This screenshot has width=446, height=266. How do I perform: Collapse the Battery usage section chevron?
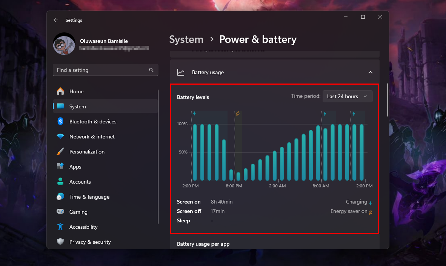(x=370, y=72)
